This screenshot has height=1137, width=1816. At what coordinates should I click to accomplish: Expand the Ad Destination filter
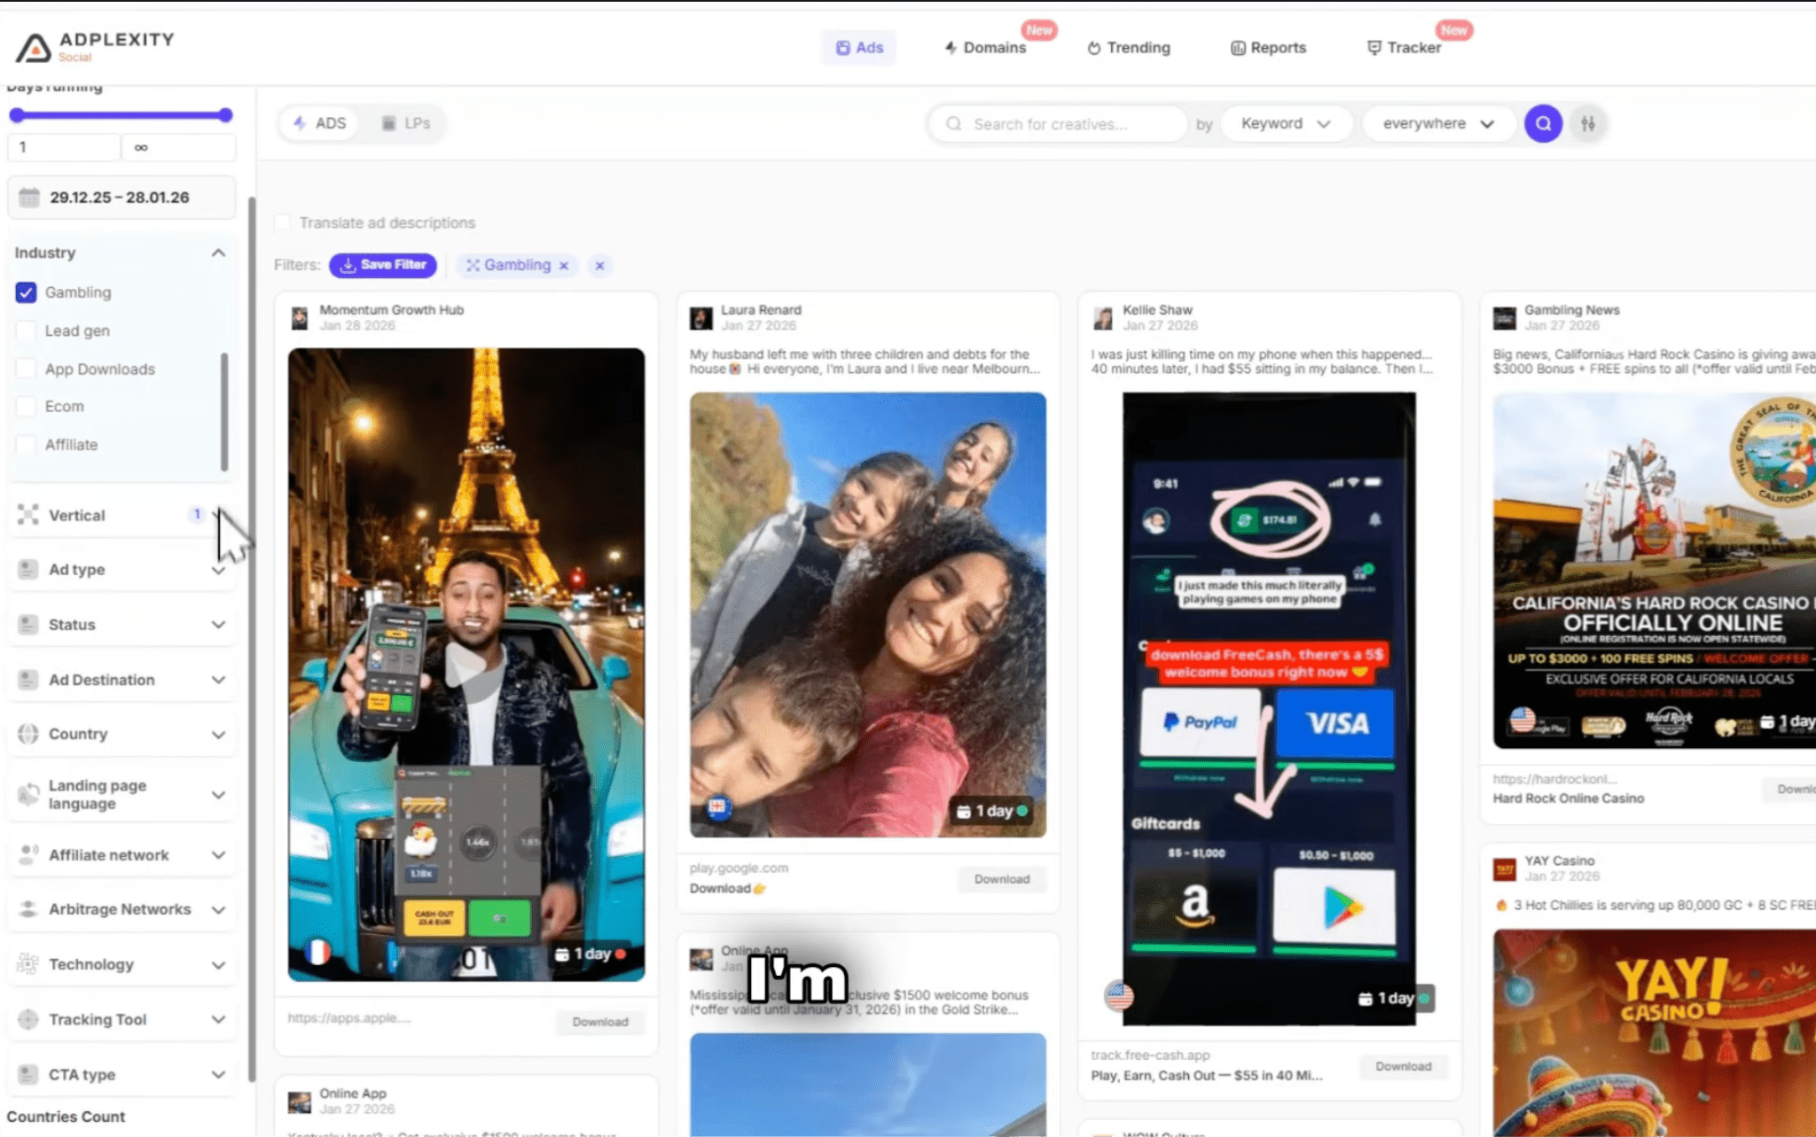[218, 680]
